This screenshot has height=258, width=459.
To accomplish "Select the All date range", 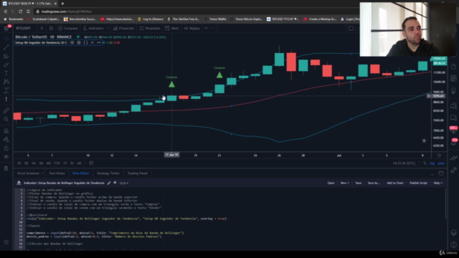I will (79, 163).
